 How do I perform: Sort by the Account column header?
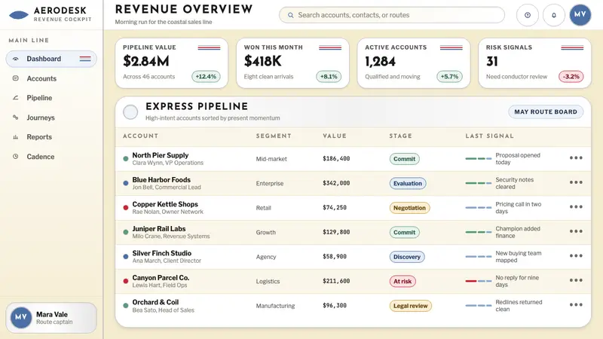pos(140,136)
